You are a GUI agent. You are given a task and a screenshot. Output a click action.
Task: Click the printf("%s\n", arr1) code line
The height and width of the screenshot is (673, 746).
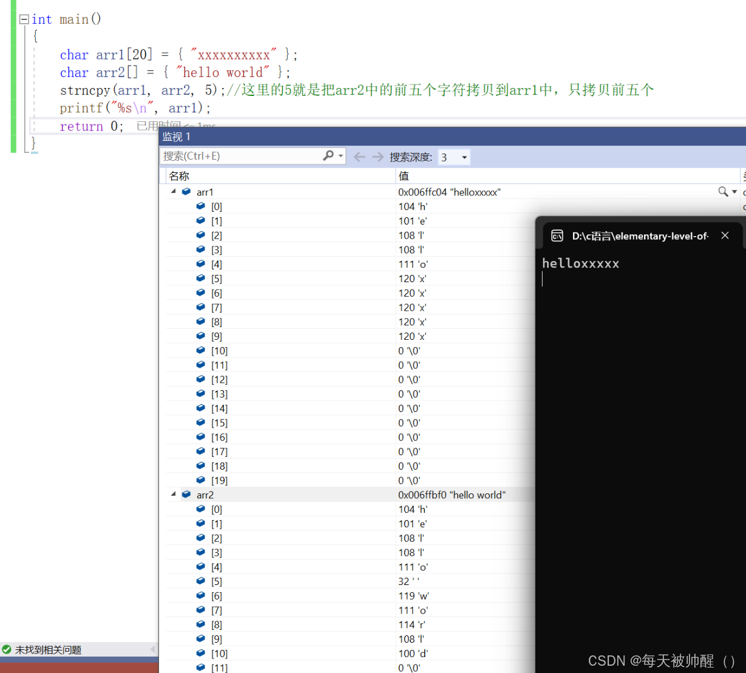(135, 108)
